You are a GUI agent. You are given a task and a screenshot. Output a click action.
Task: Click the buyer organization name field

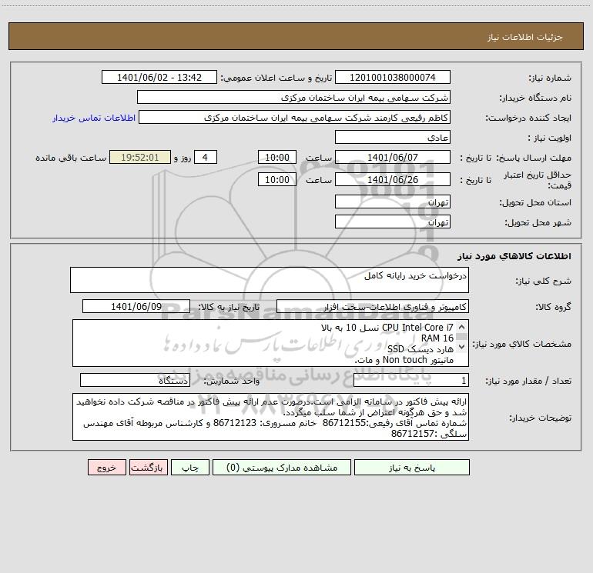(293, 97)
